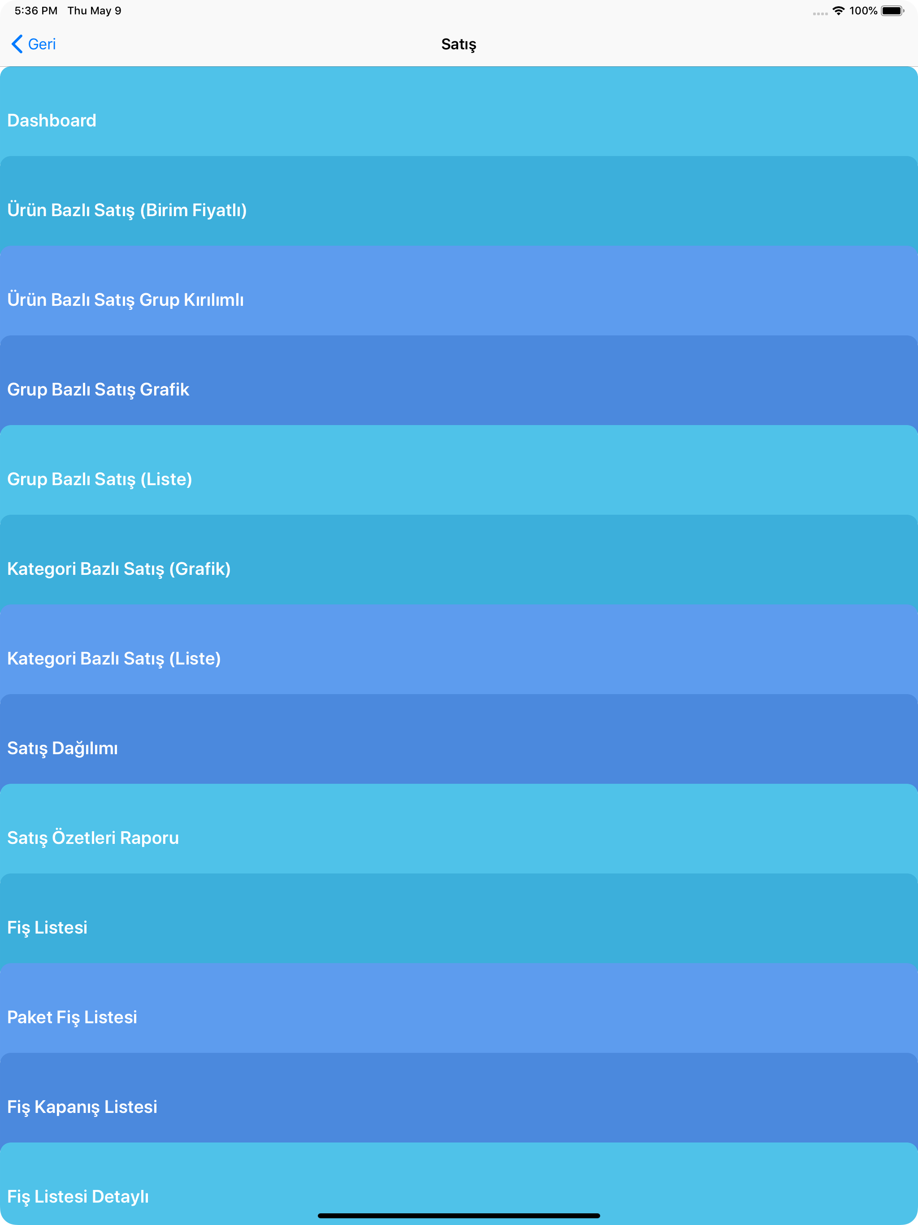Select Ürün Bazlı Satış Grup Kırılımlı

pos(459,291)
